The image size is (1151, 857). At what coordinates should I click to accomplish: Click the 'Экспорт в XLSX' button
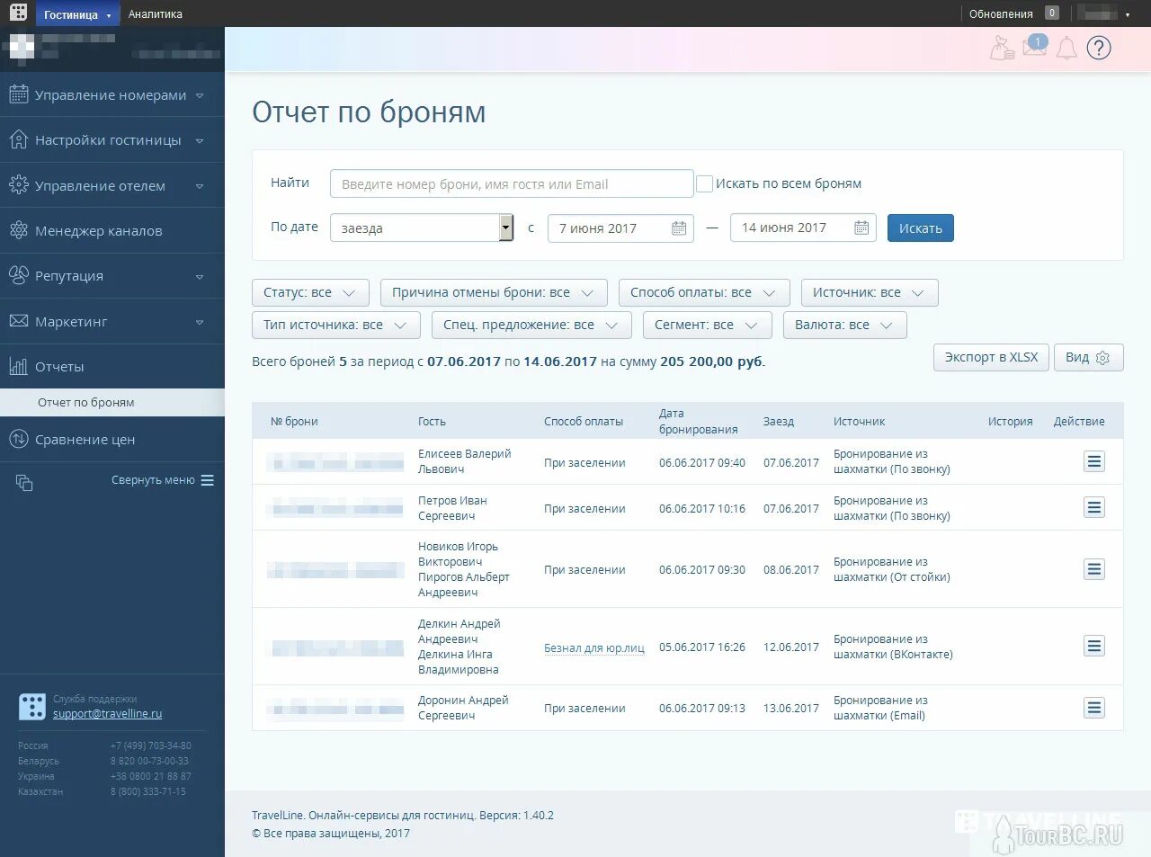click(x=991, y=357)
